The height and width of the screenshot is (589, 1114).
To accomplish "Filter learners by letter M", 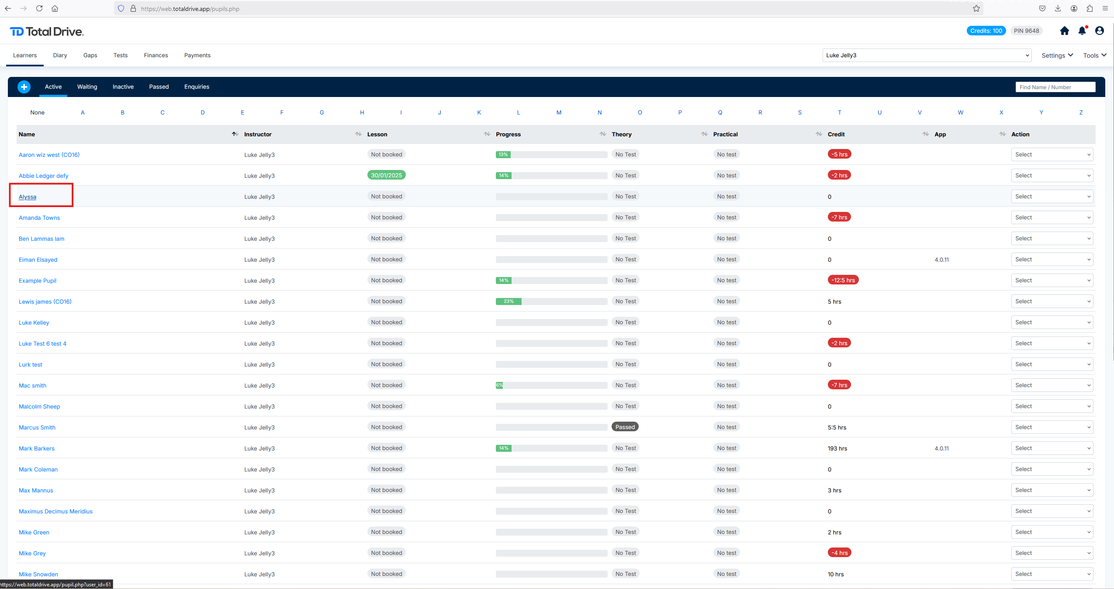I will [558, 112].
